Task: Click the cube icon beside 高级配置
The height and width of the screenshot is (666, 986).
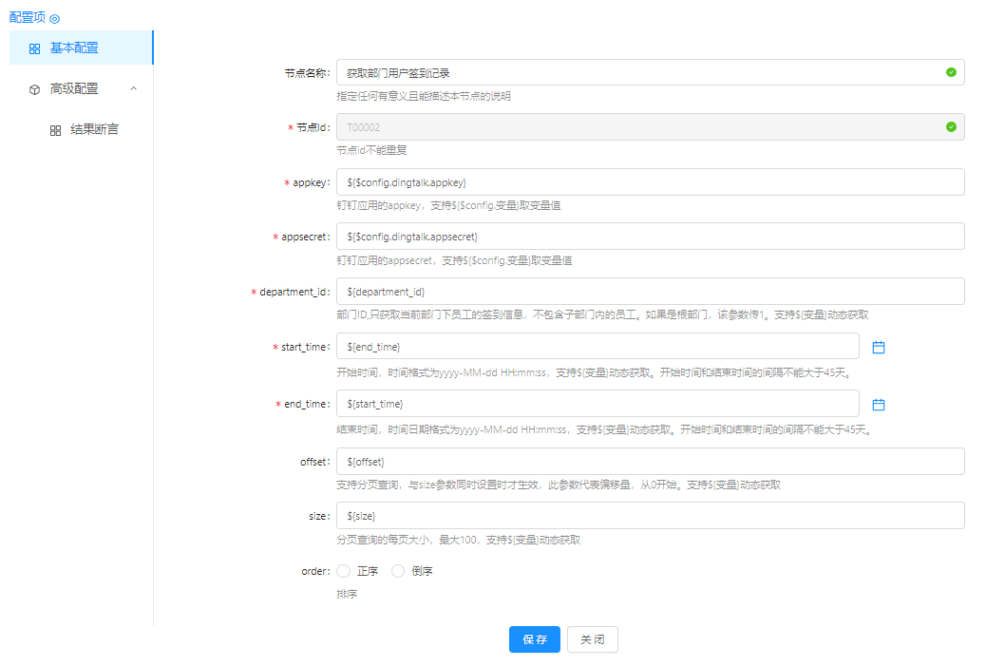Action: point(35,89)
